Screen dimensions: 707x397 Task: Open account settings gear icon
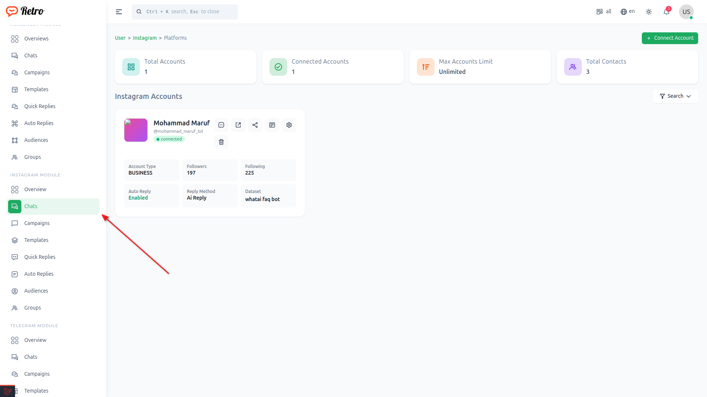(289, 125)
